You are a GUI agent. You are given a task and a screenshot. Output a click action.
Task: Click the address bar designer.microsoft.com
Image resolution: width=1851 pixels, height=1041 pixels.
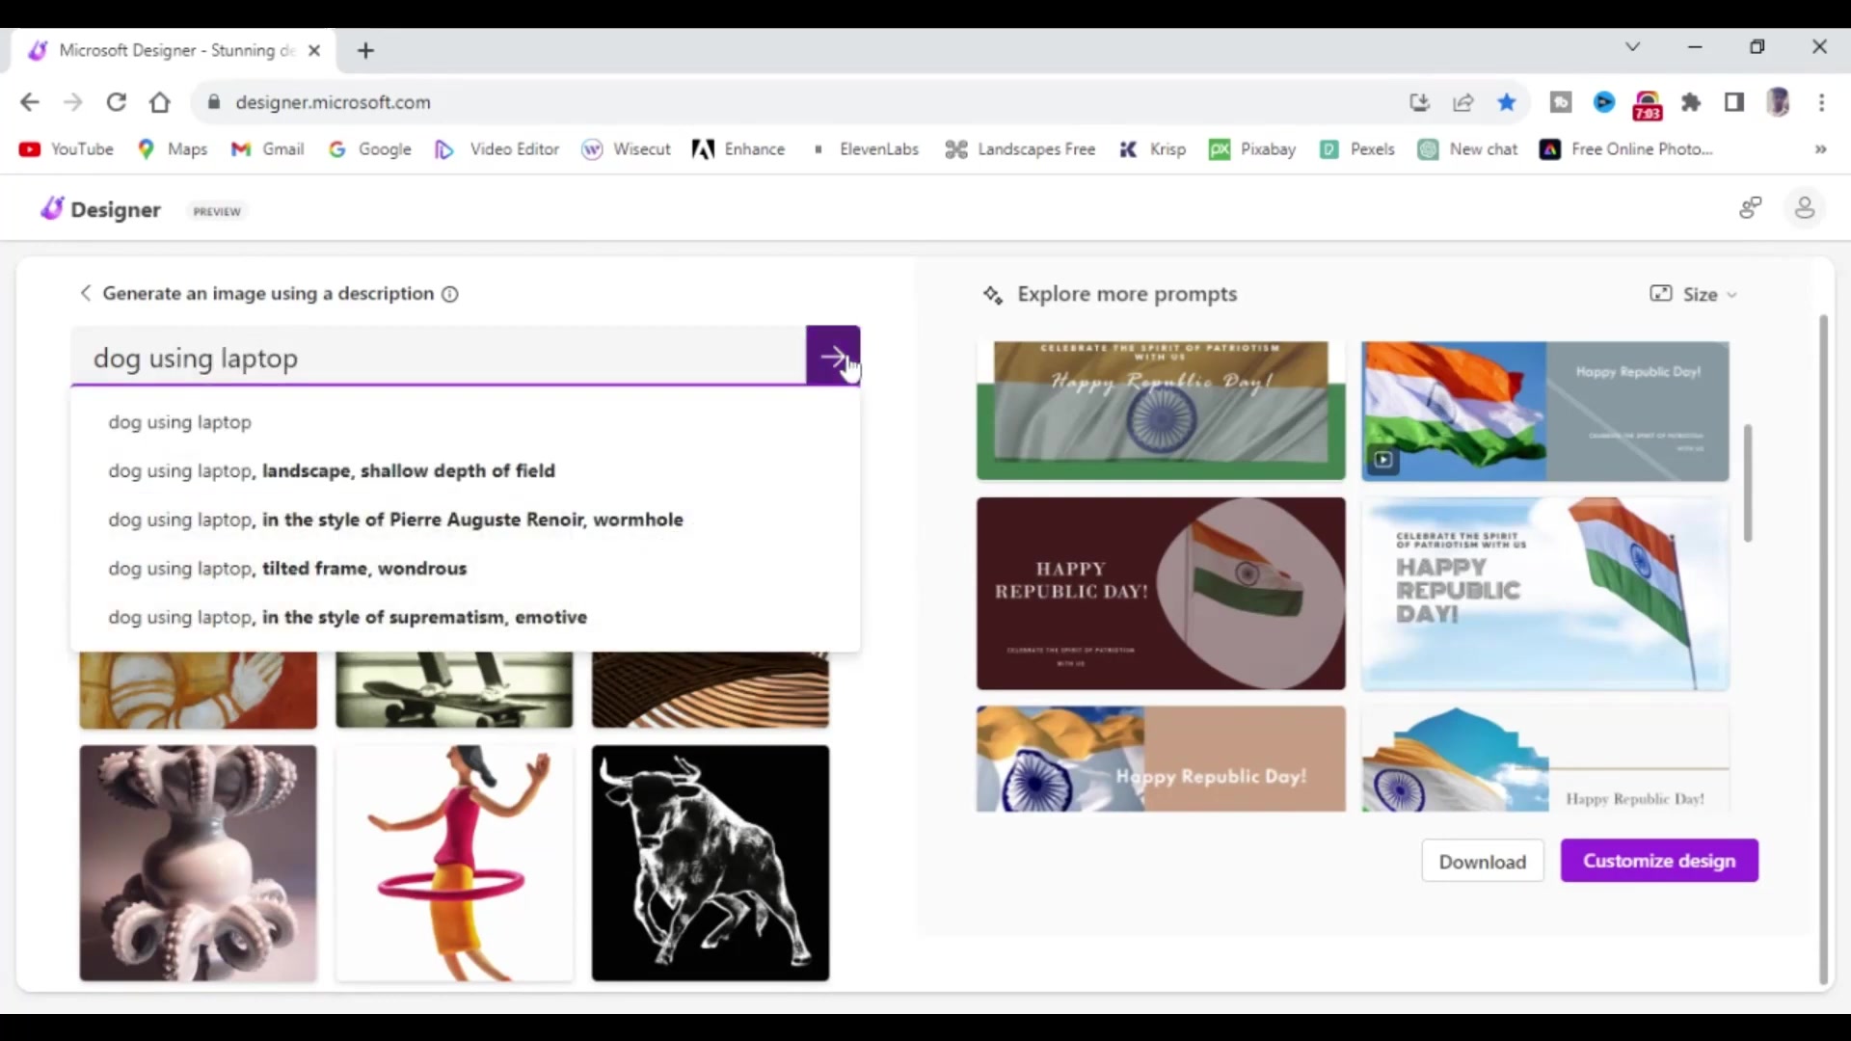tap(333, 102)
